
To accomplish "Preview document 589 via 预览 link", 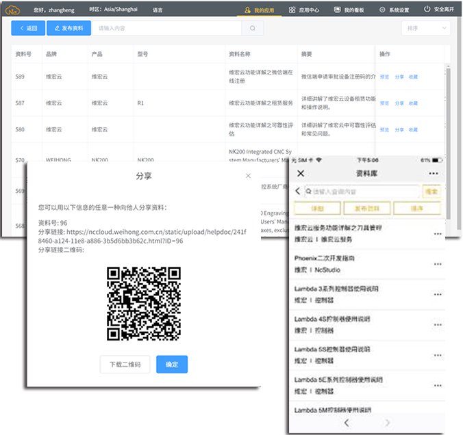I will 384,77.
